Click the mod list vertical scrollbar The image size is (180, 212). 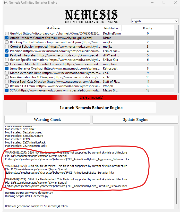click(x=176, y=52)
